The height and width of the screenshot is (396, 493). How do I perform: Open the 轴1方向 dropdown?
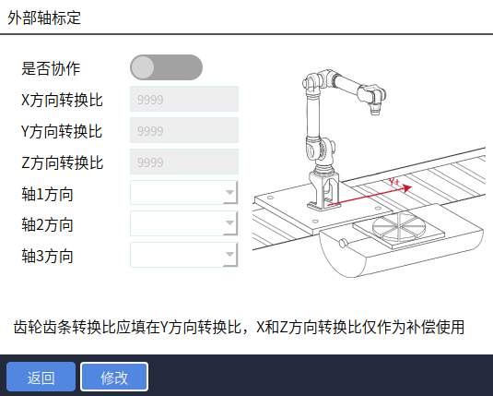[184, 193]
